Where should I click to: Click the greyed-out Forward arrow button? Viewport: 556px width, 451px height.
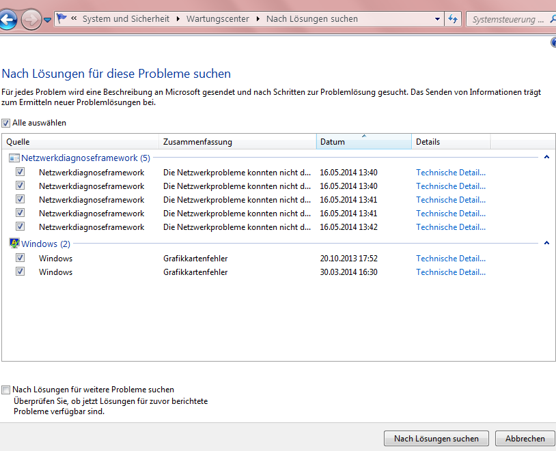[31, 19]
